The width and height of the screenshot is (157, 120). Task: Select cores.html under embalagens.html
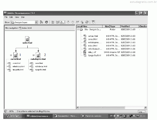(x=39, y=63)
